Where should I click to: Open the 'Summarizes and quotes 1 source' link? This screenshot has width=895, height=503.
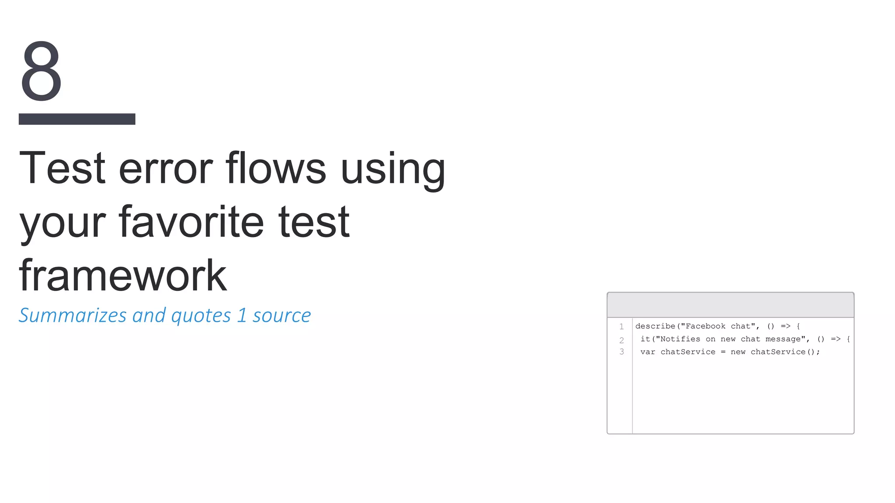pyautogui.click(x=165, y=315)
